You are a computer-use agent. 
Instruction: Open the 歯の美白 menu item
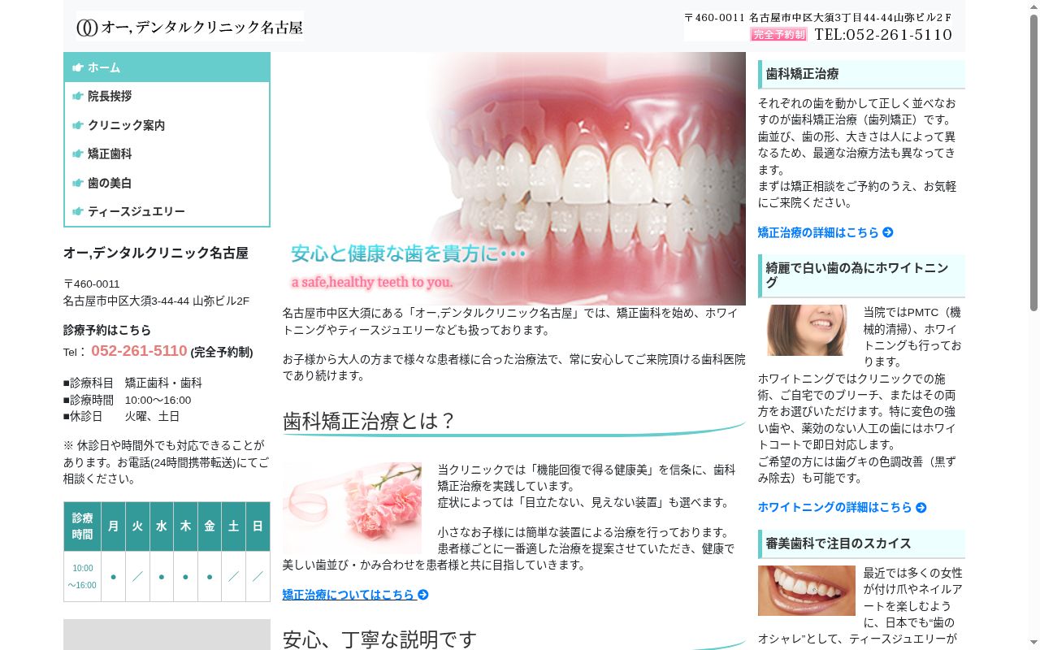point(167,183)
